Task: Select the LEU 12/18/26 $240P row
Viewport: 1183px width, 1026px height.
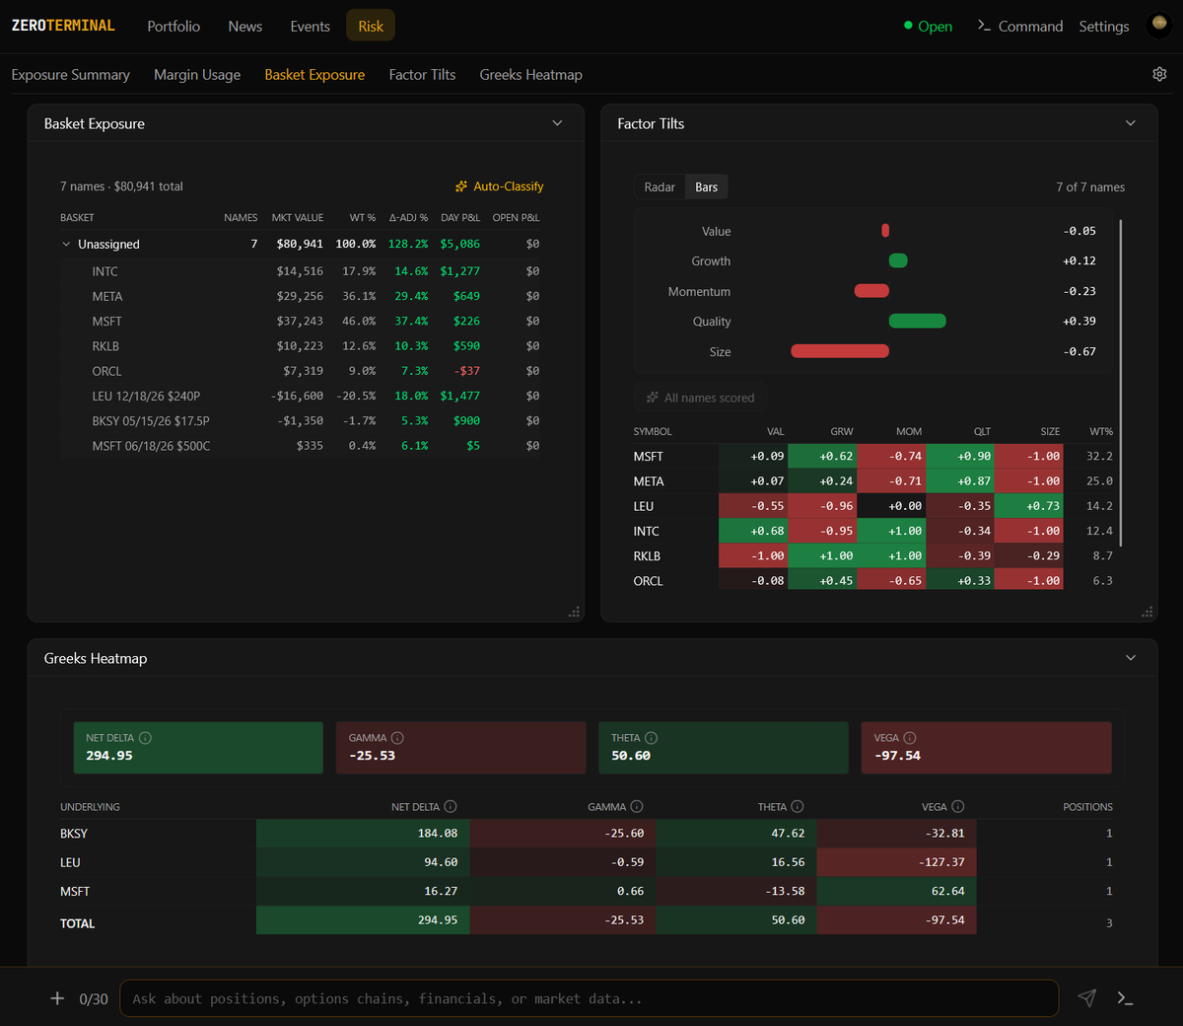Action: [x=301, y=396]
